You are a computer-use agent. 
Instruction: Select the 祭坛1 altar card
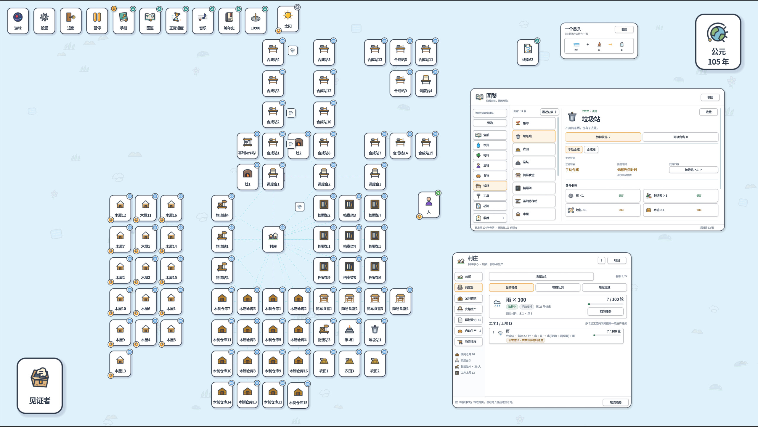pyautogui.click(x=349, y=333)
